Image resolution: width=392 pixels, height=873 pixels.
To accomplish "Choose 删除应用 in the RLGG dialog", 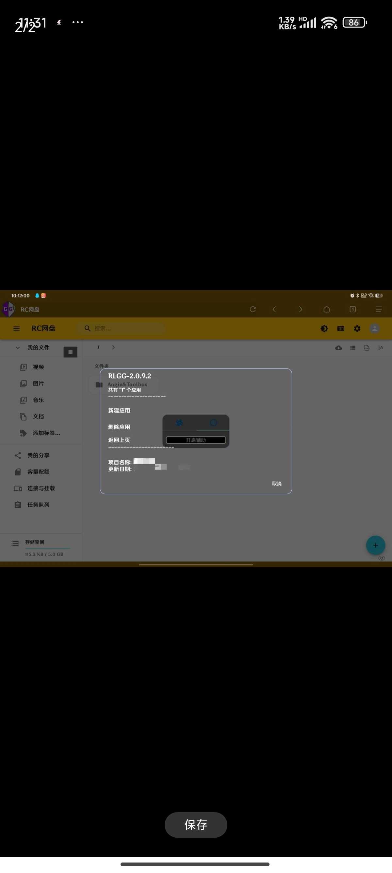I will pyautogui.click(x=119, y=427).
